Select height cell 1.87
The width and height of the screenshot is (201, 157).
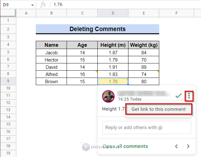[113, 53]
